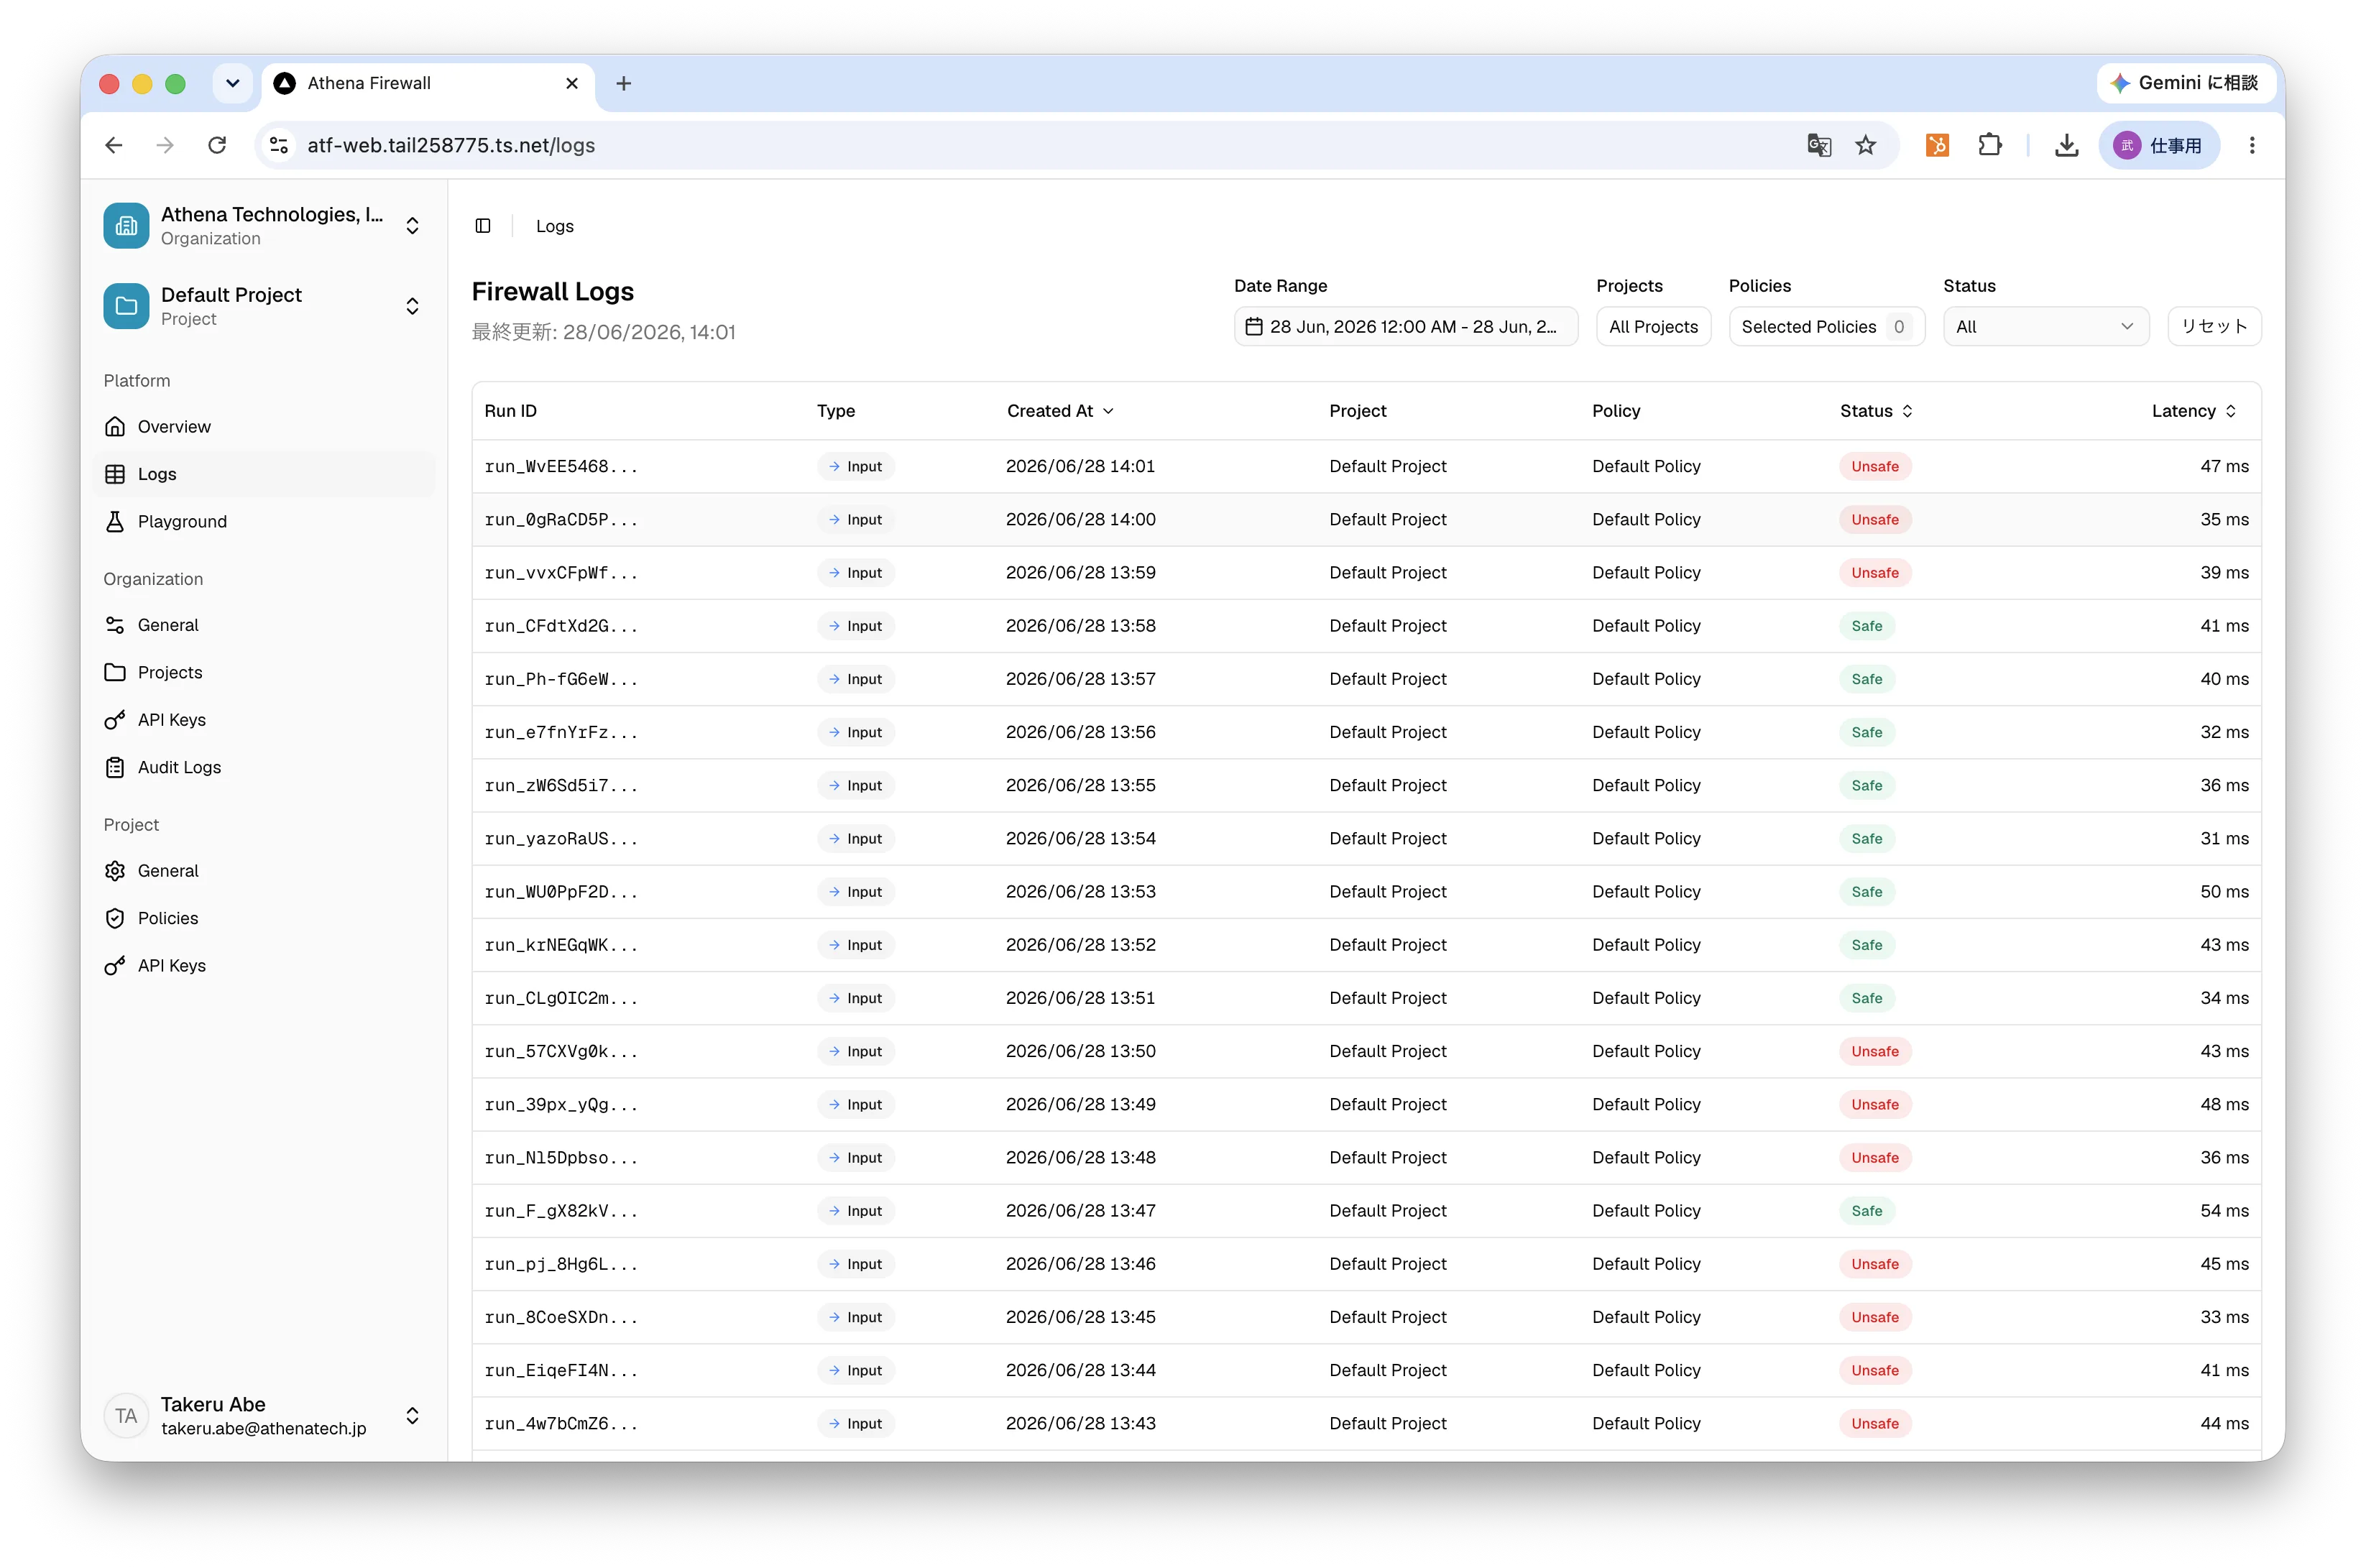This screenshot has width=2366, height=1568.
Task: Open the Status All dropdown
Action: [2045, 327]
